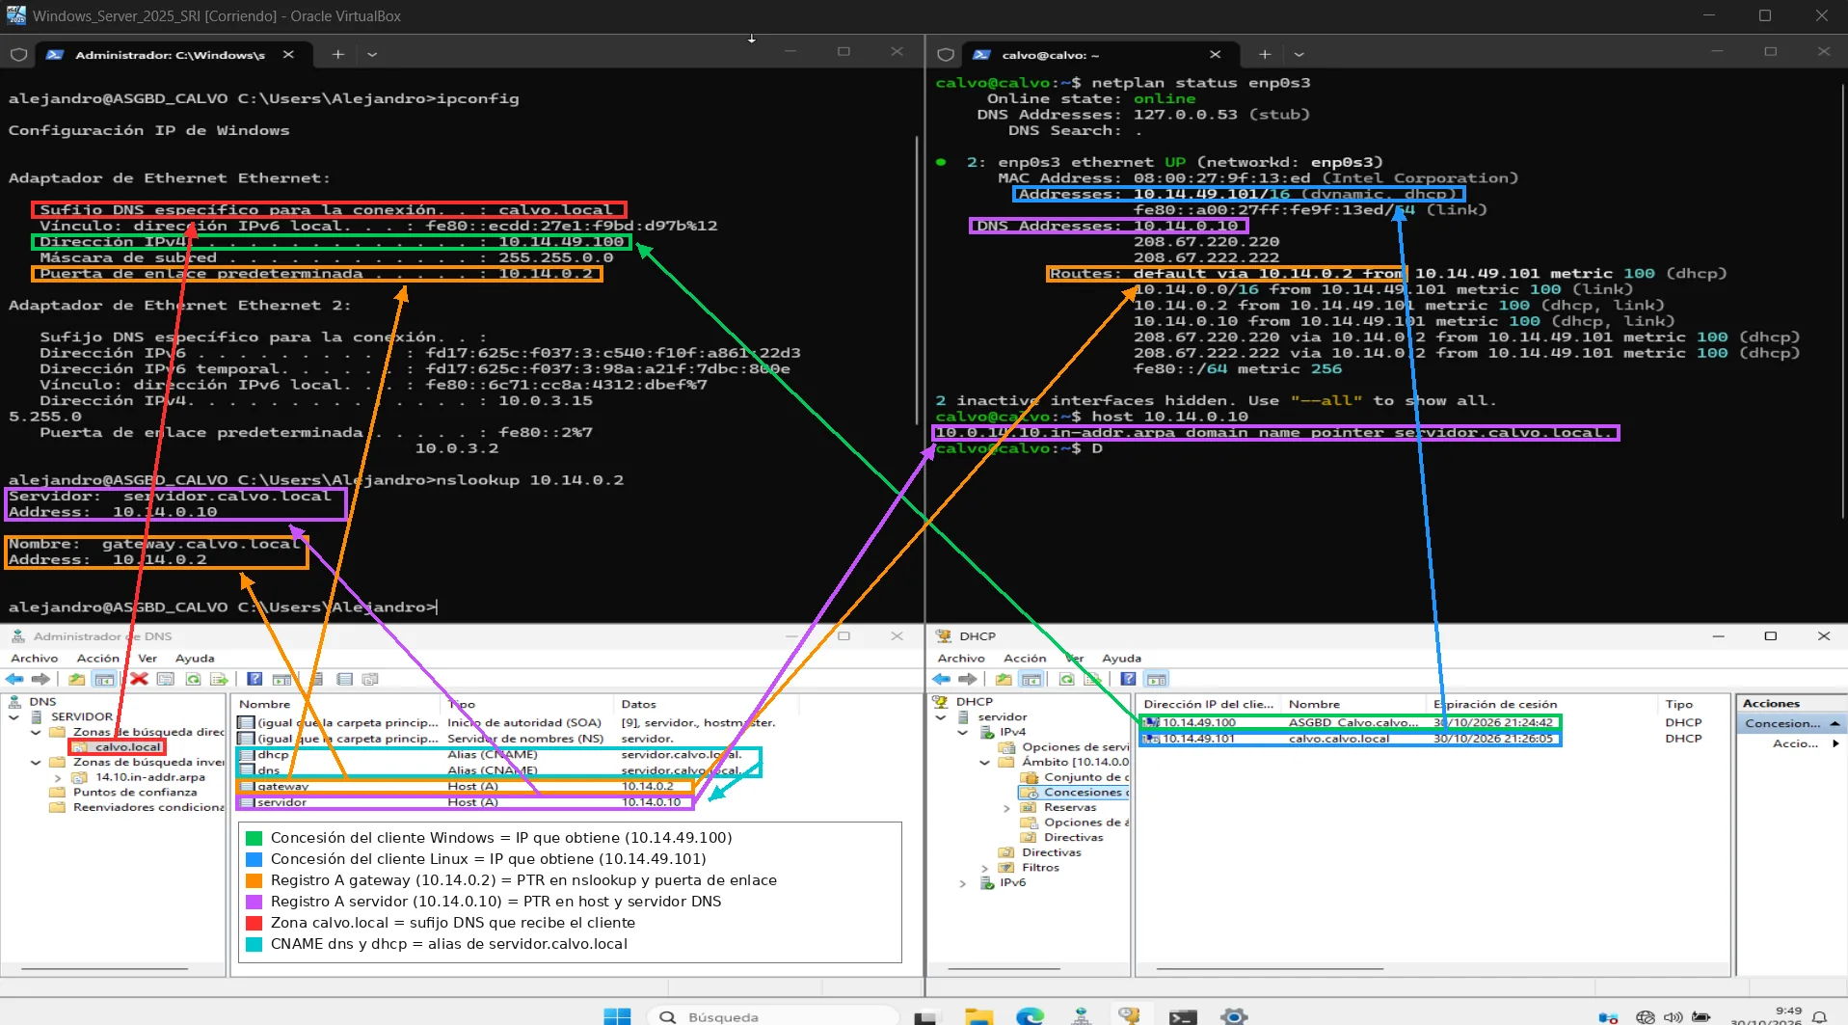Screen dimensions: 1848x1025
Task: Open Windows Start button on taskbar
Action: pos(617,1016)
